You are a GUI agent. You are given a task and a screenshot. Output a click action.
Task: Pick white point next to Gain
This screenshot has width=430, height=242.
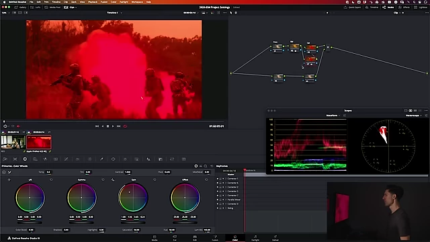(x=113, y=179)
